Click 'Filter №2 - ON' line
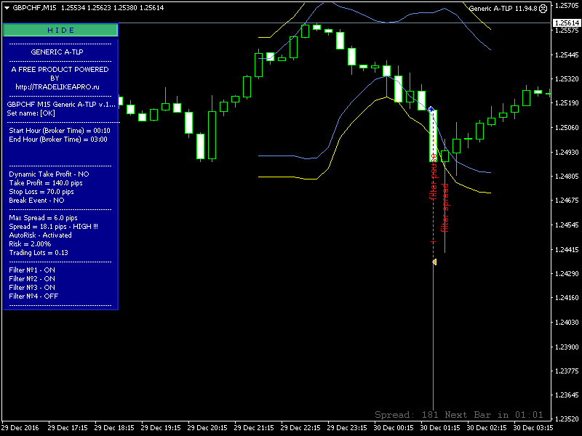The image size is (582, 436). [x=31, y=279]
